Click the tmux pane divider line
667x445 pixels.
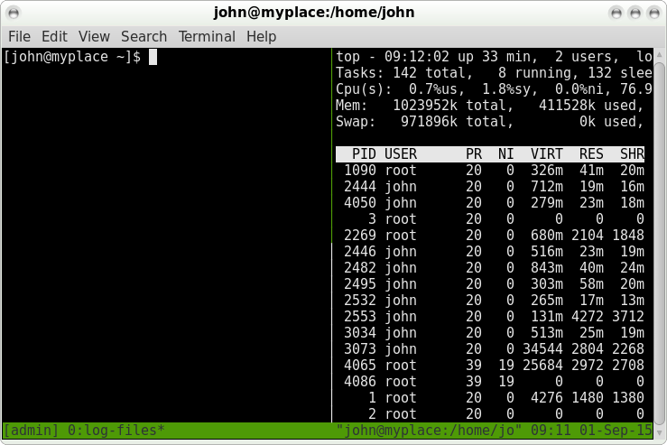pos(331,235)
